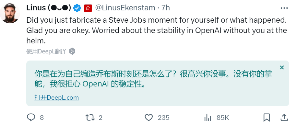Click the retweet arrows icon
Viewport: 297px width, 124px height.
90,118
